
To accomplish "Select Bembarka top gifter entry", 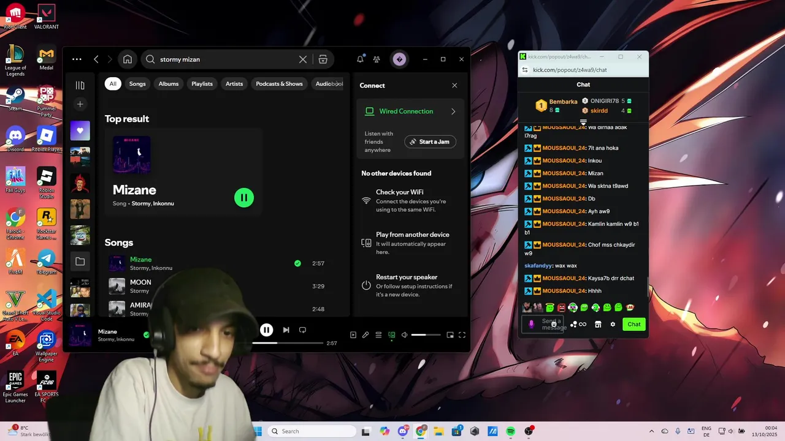I will pos(557,105).
